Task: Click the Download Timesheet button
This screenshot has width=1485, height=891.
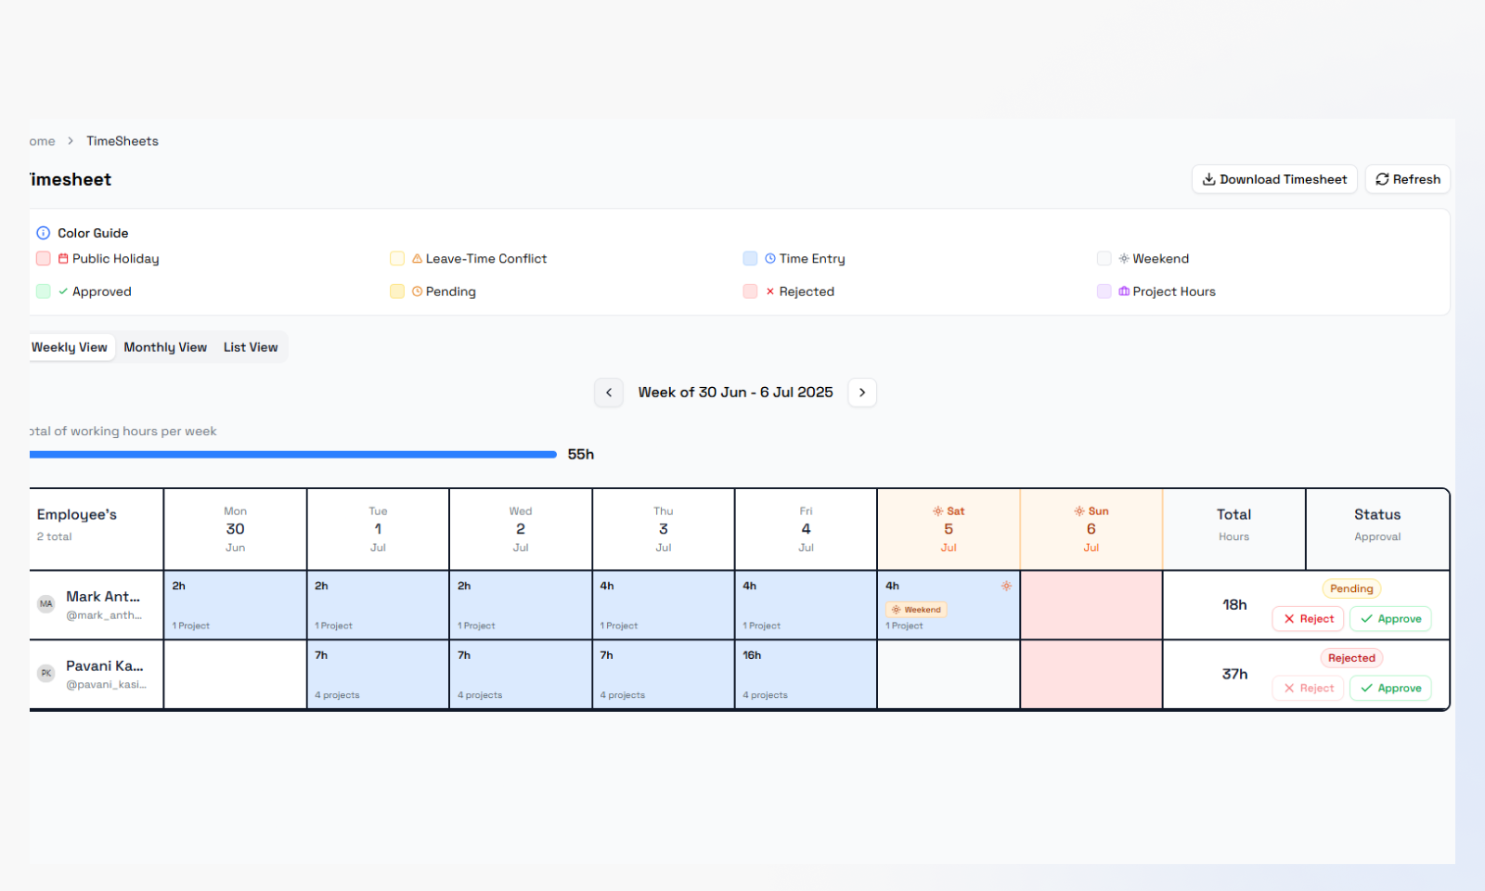Action: [x=1273, y=179]
